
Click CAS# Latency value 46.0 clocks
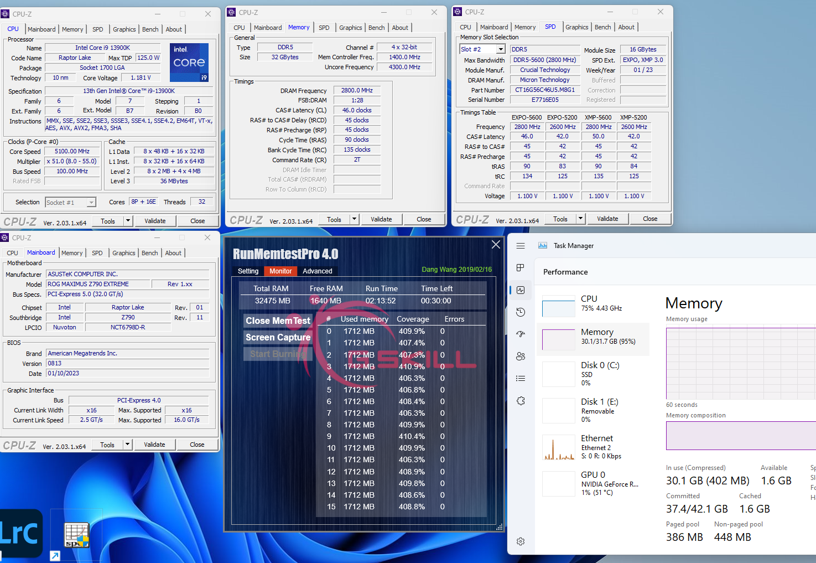pyautogui.click(x=357, y=111)
